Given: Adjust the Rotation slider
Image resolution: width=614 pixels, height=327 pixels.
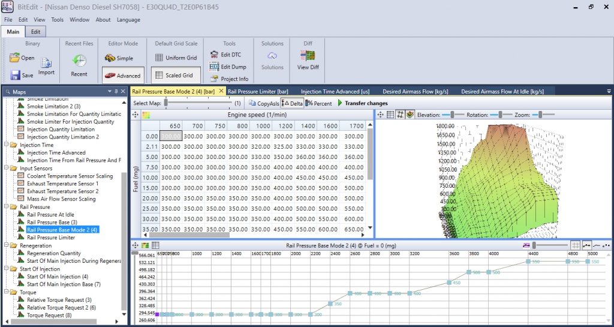Looking at the screenshot, I should tap(500, 115).
